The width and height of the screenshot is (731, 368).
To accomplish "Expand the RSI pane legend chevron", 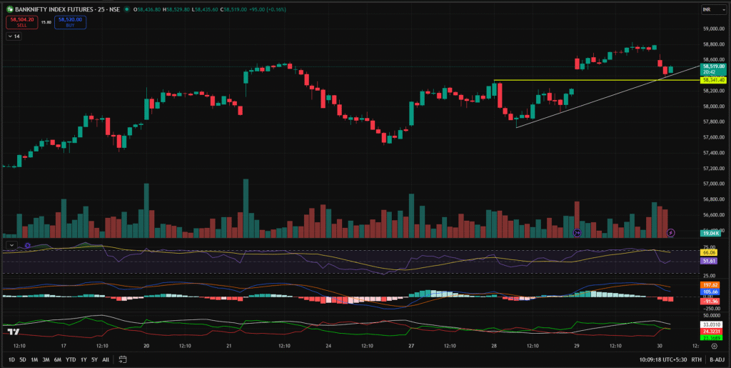I will click(10, 245).
